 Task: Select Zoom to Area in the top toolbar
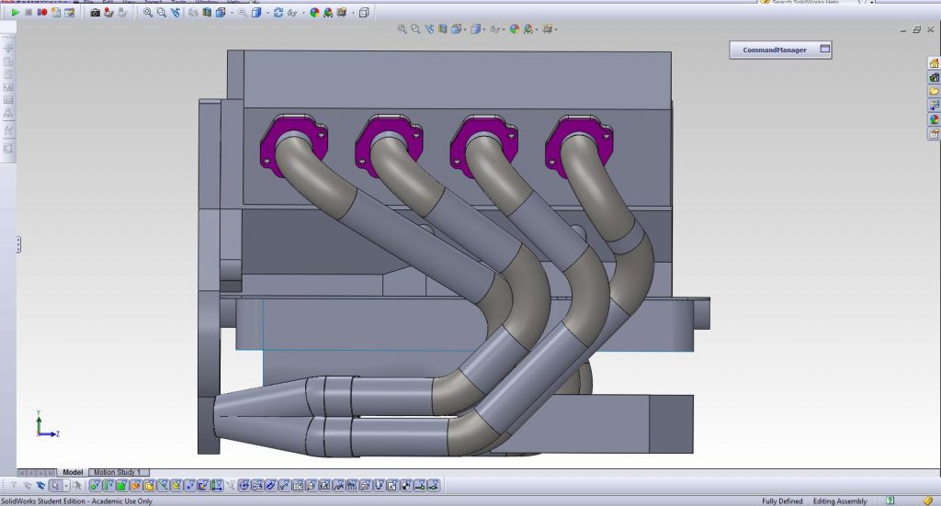(162, 12)
